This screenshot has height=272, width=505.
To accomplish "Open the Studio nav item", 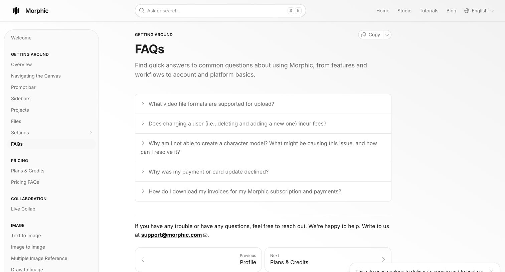I will (404, 11).
